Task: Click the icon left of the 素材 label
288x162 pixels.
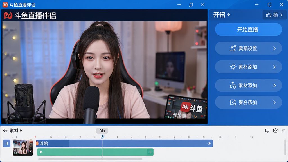Action: coord(5,130)
